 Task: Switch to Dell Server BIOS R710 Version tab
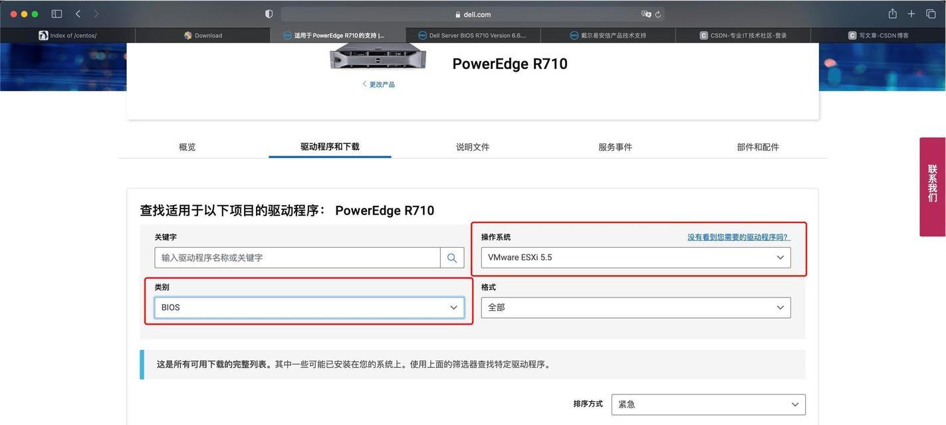[473, 35]
